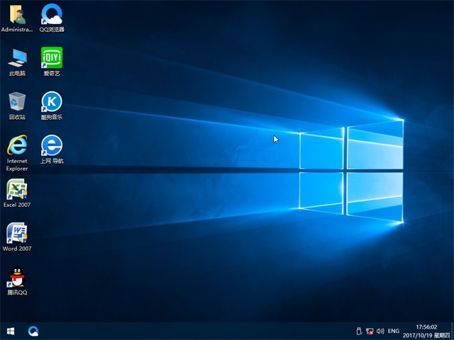The height and width of the screenshot is (340, 454).
Task: Open the Windows Start menu
Action: (11, 331)
